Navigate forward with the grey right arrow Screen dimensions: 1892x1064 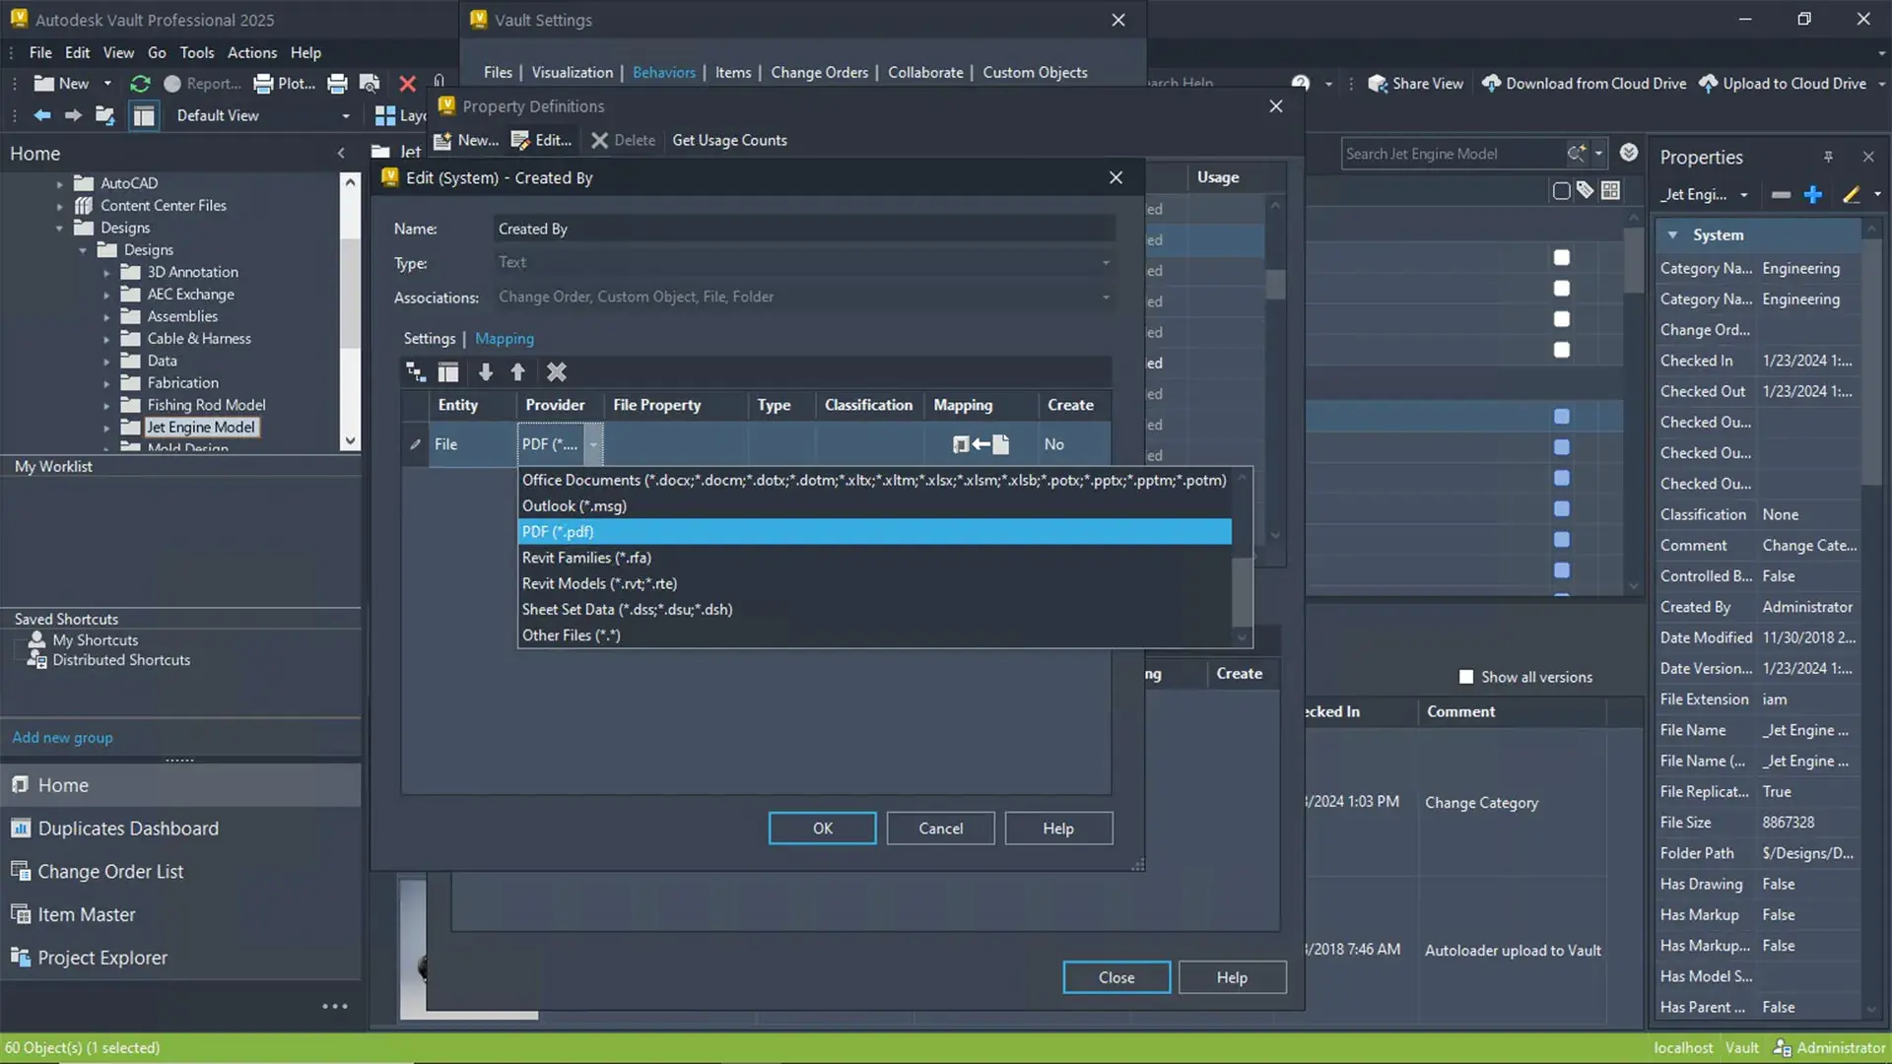(x=73, y=115)
